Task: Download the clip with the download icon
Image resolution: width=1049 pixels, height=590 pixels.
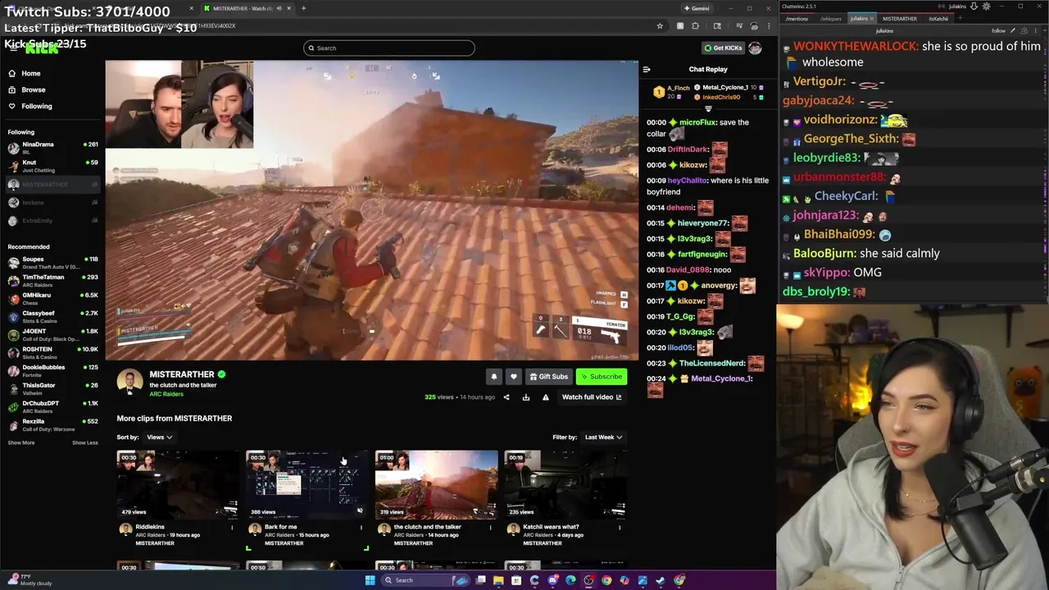Action: pyautogui.click(x=526, y=397)
